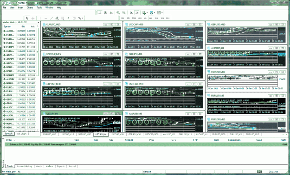
Task: Switch chart to line chart style
Action: pos(111,13)
